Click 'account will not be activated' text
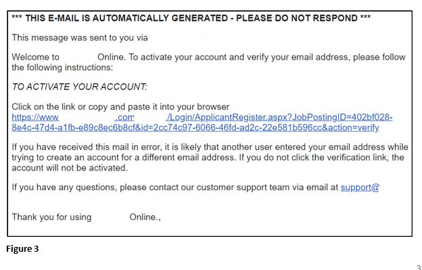Screen dimensions: 422x270 (70, 168)
